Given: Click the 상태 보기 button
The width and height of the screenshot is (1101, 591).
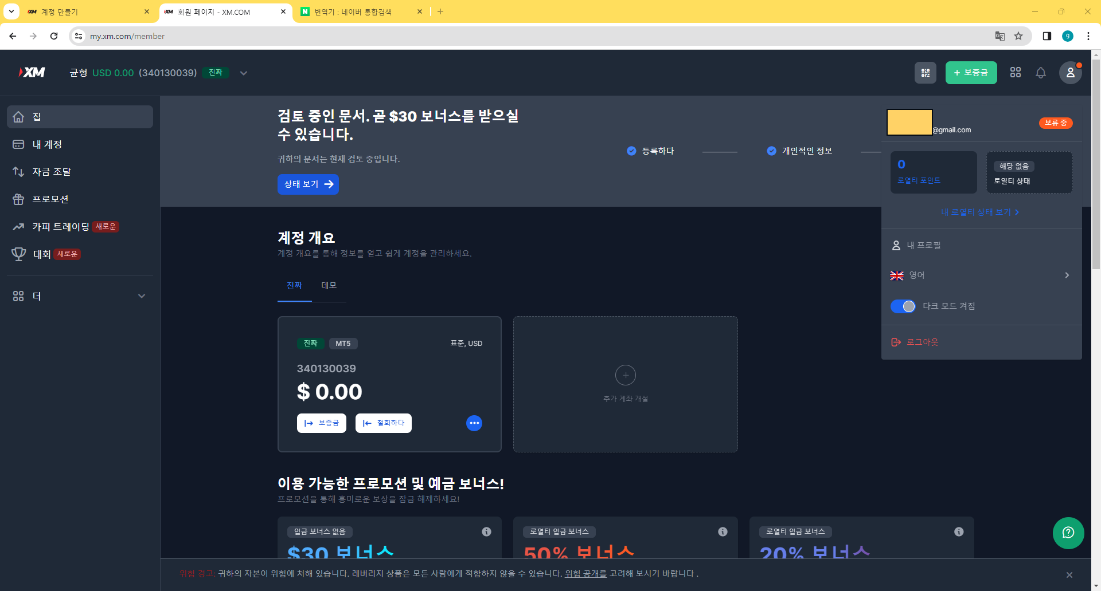Looking at the screenshot, I should pyautogui.click(x=308, y=184).
